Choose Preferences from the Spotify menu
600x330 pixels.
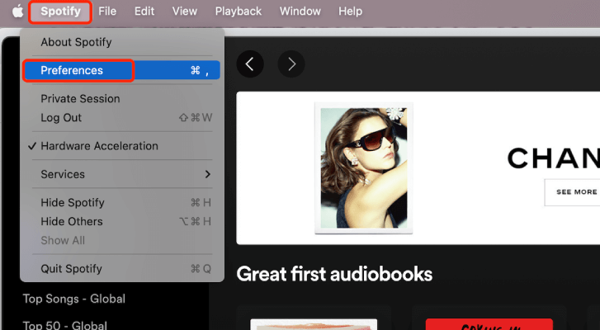click(72, 71)
